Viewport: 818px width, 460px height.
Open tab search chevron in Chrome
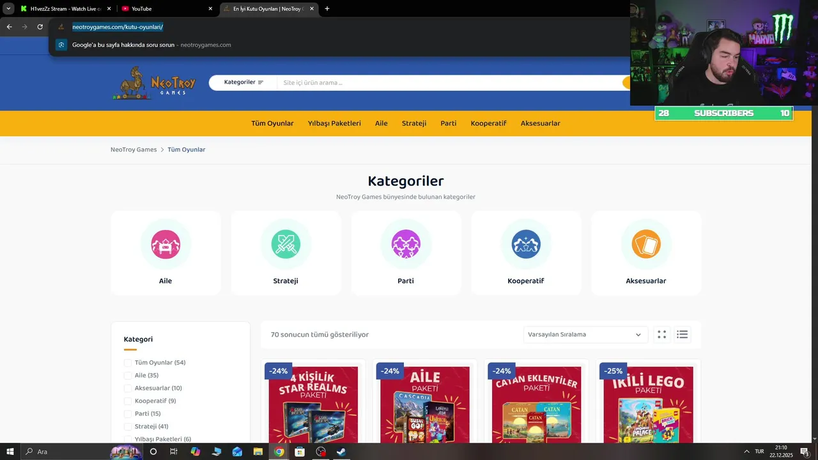pos(8,9)
